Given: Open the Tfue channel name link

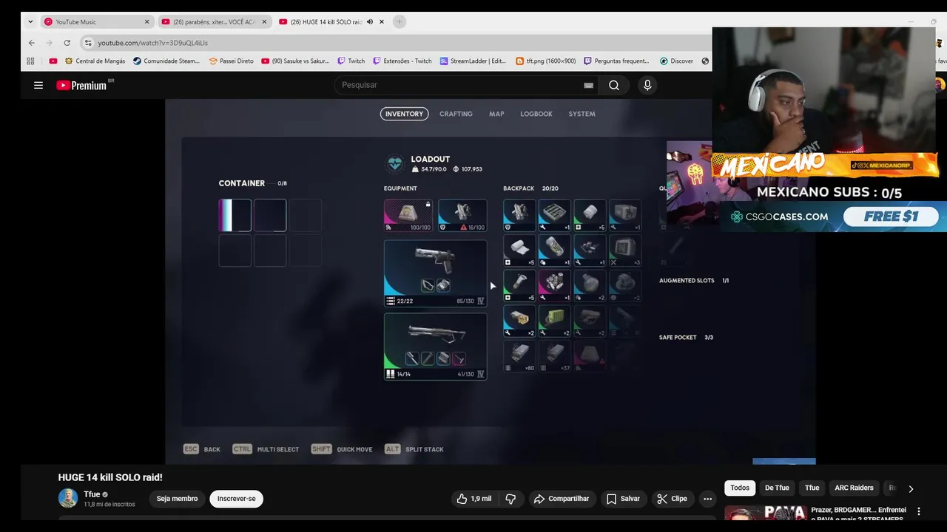Looking at the screenshot, I should coord(92,494).
